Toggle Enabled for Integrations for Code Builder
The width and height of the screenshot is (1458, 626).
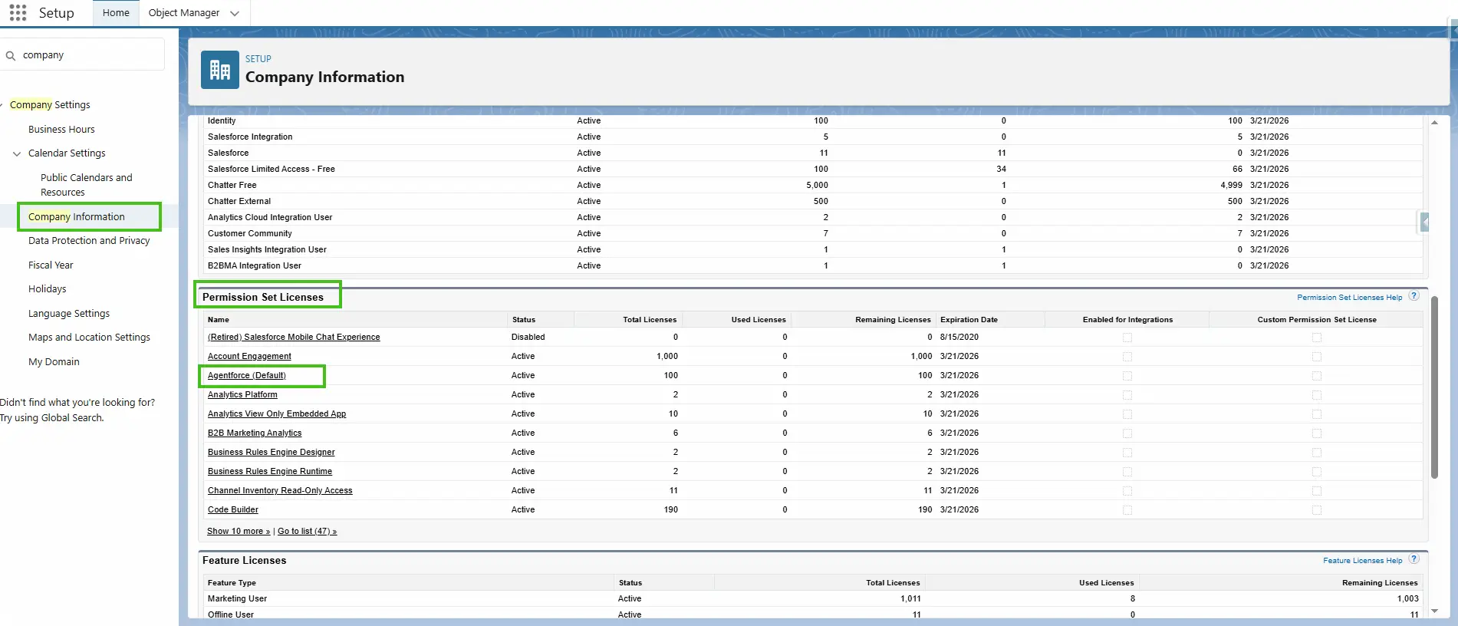(1127, 510)
